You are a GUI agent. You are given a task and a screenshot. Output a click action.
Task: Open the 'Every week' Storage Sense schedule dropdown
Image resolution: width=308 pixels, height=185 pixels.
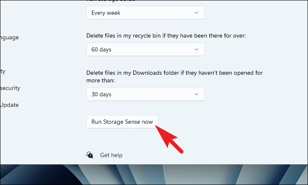(146, 13)
